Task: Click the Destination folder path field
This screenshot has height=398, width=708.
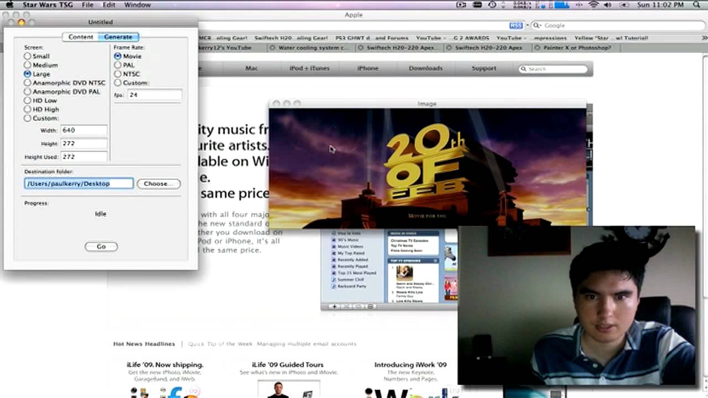Action: point(79,184)
